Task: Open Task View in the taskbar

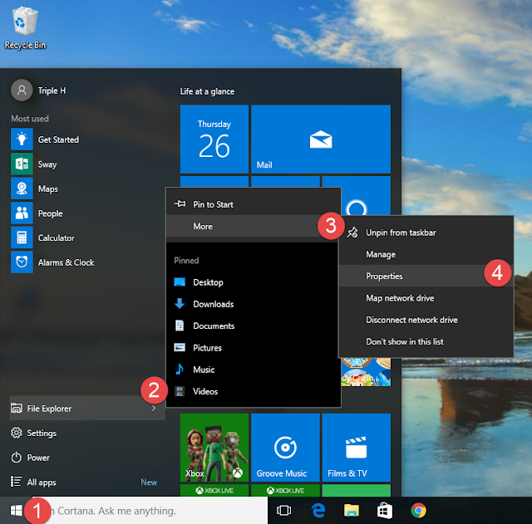Action: click(x=283, y=511)
